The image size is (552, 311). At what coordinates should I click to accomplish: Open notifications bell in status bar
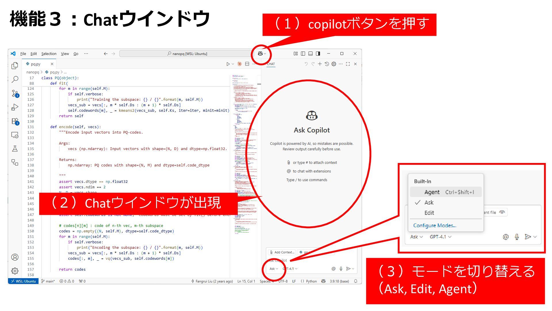click(356, 281)
